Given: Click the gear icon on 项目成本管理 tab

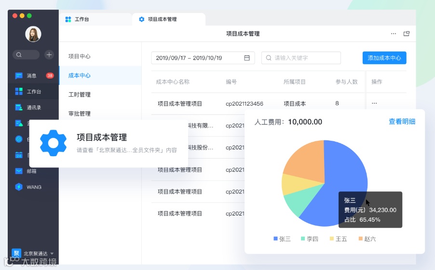Looking at the screenshot, I should pos(141,19).
